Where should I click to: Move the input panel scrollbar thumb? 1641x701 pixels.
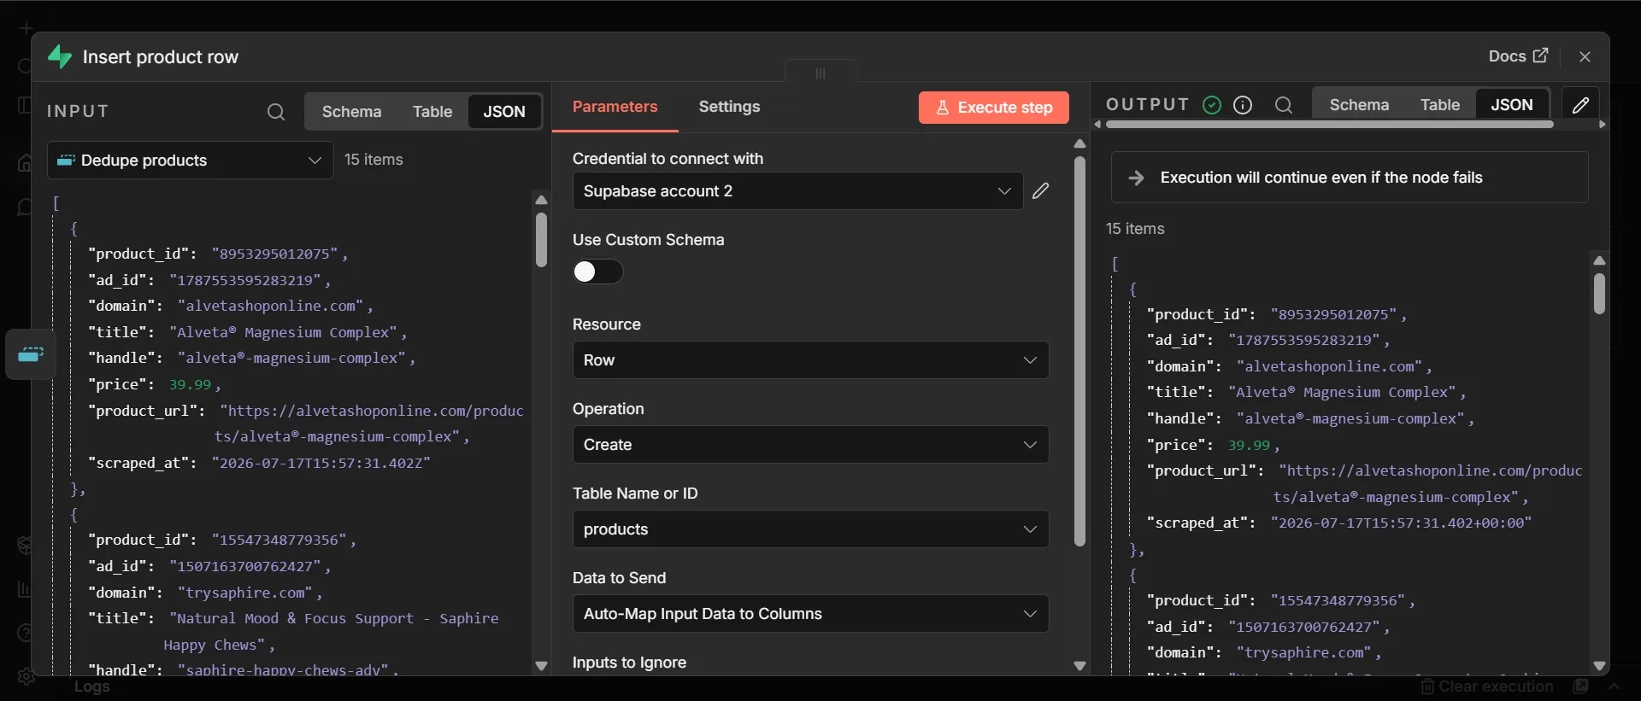click(x=541, y=240)
